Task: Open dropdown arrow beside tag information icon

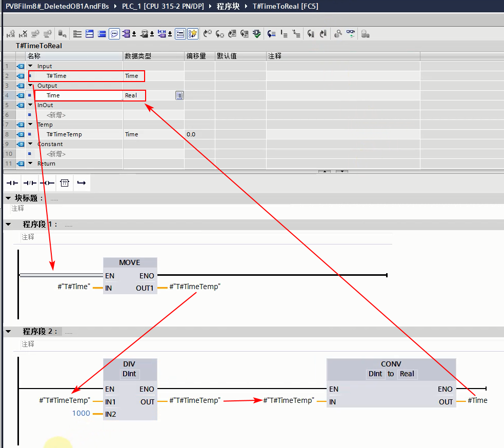Action: point(152,34)
